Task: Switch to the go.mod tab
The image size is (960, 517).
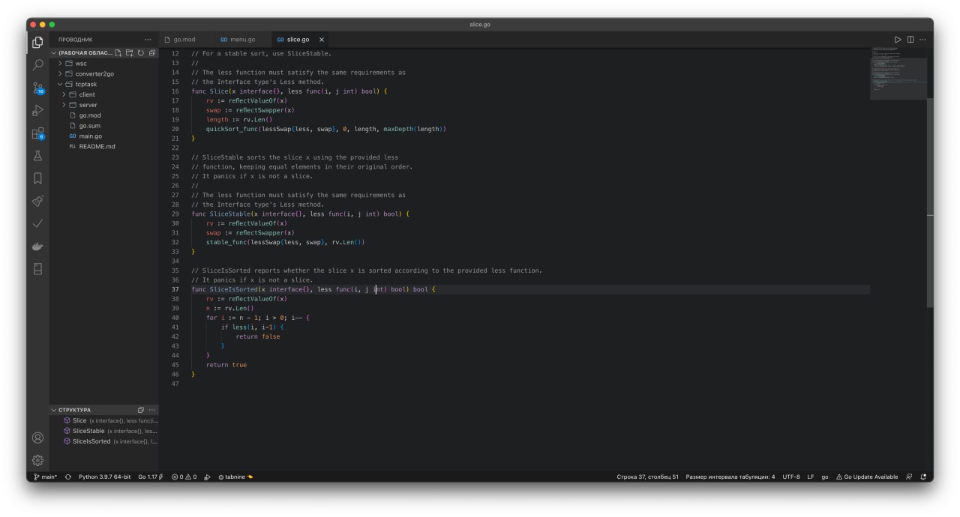Action: [184, 40]
